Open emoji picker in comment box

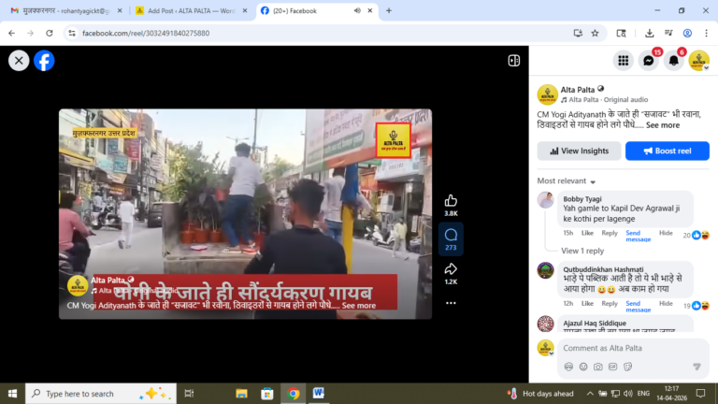pyautogui.click(x=583, y=367)
